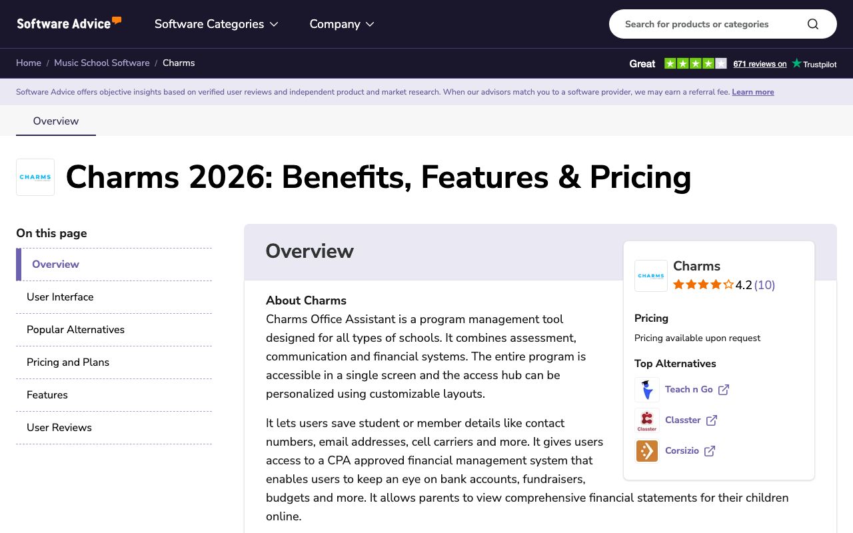Click the 'Pricing available upon request' text
This screenshot has height=533, width=853.
pyautogui.click(x=697, y=338)
